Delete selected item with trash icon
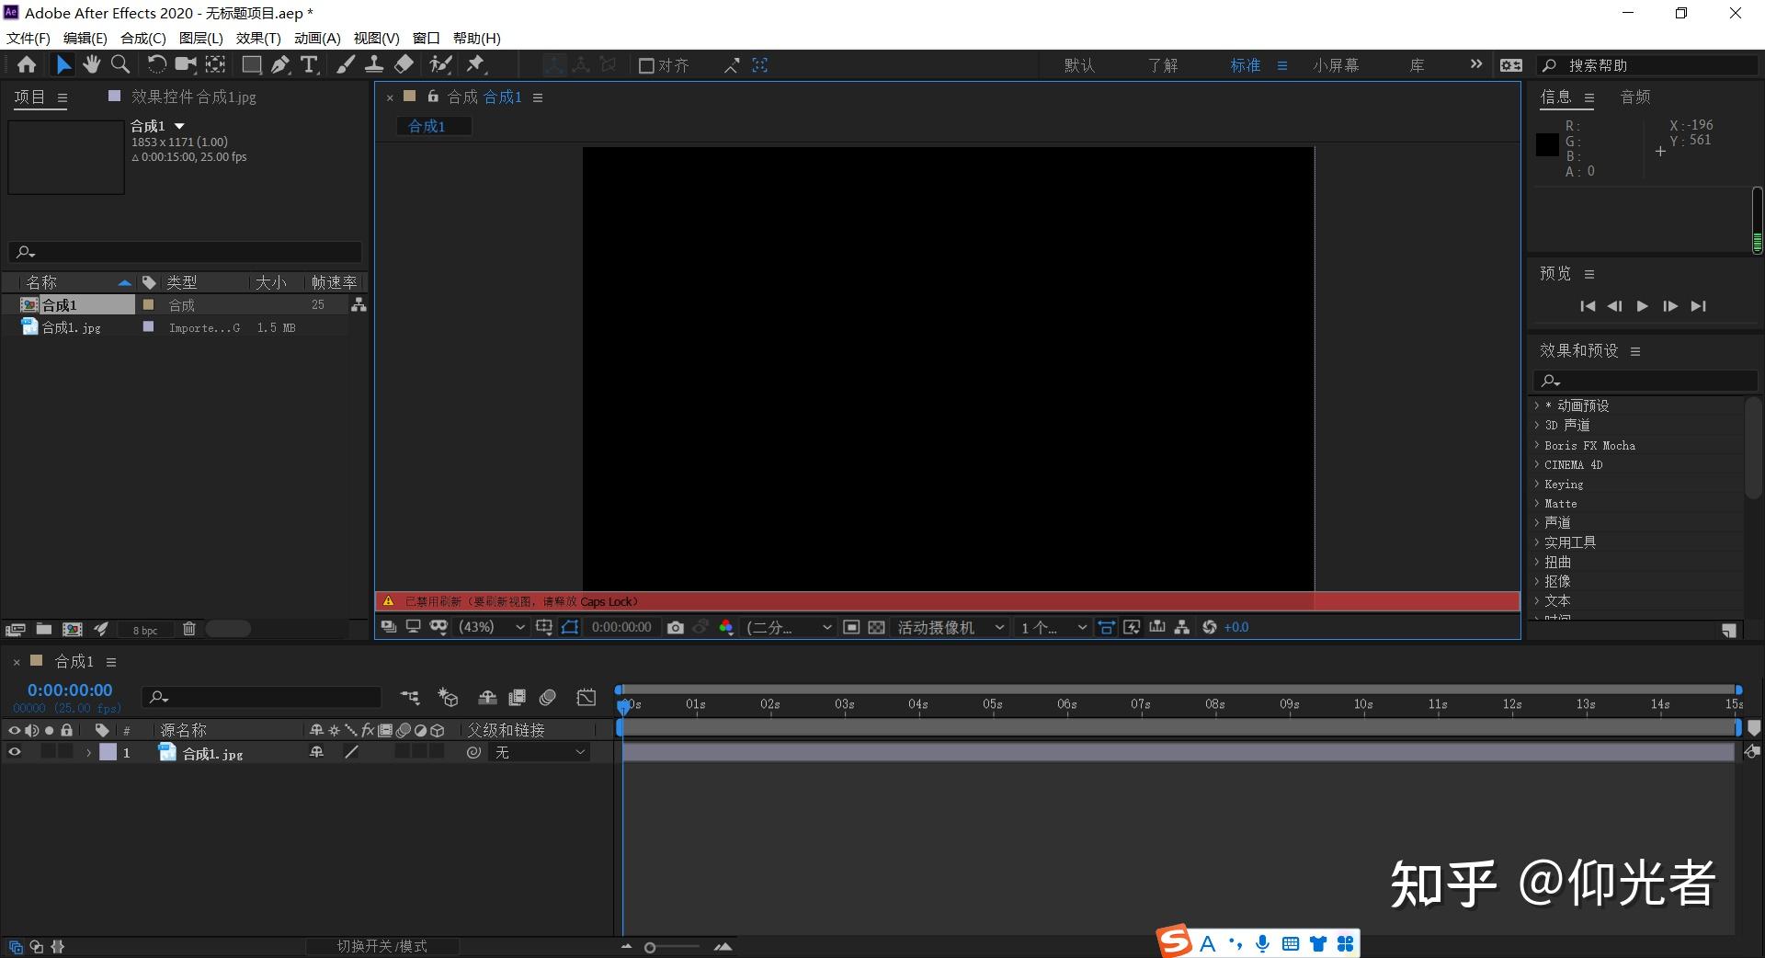The height and width of the screenshot is (958, 1765). click(188, 629)
